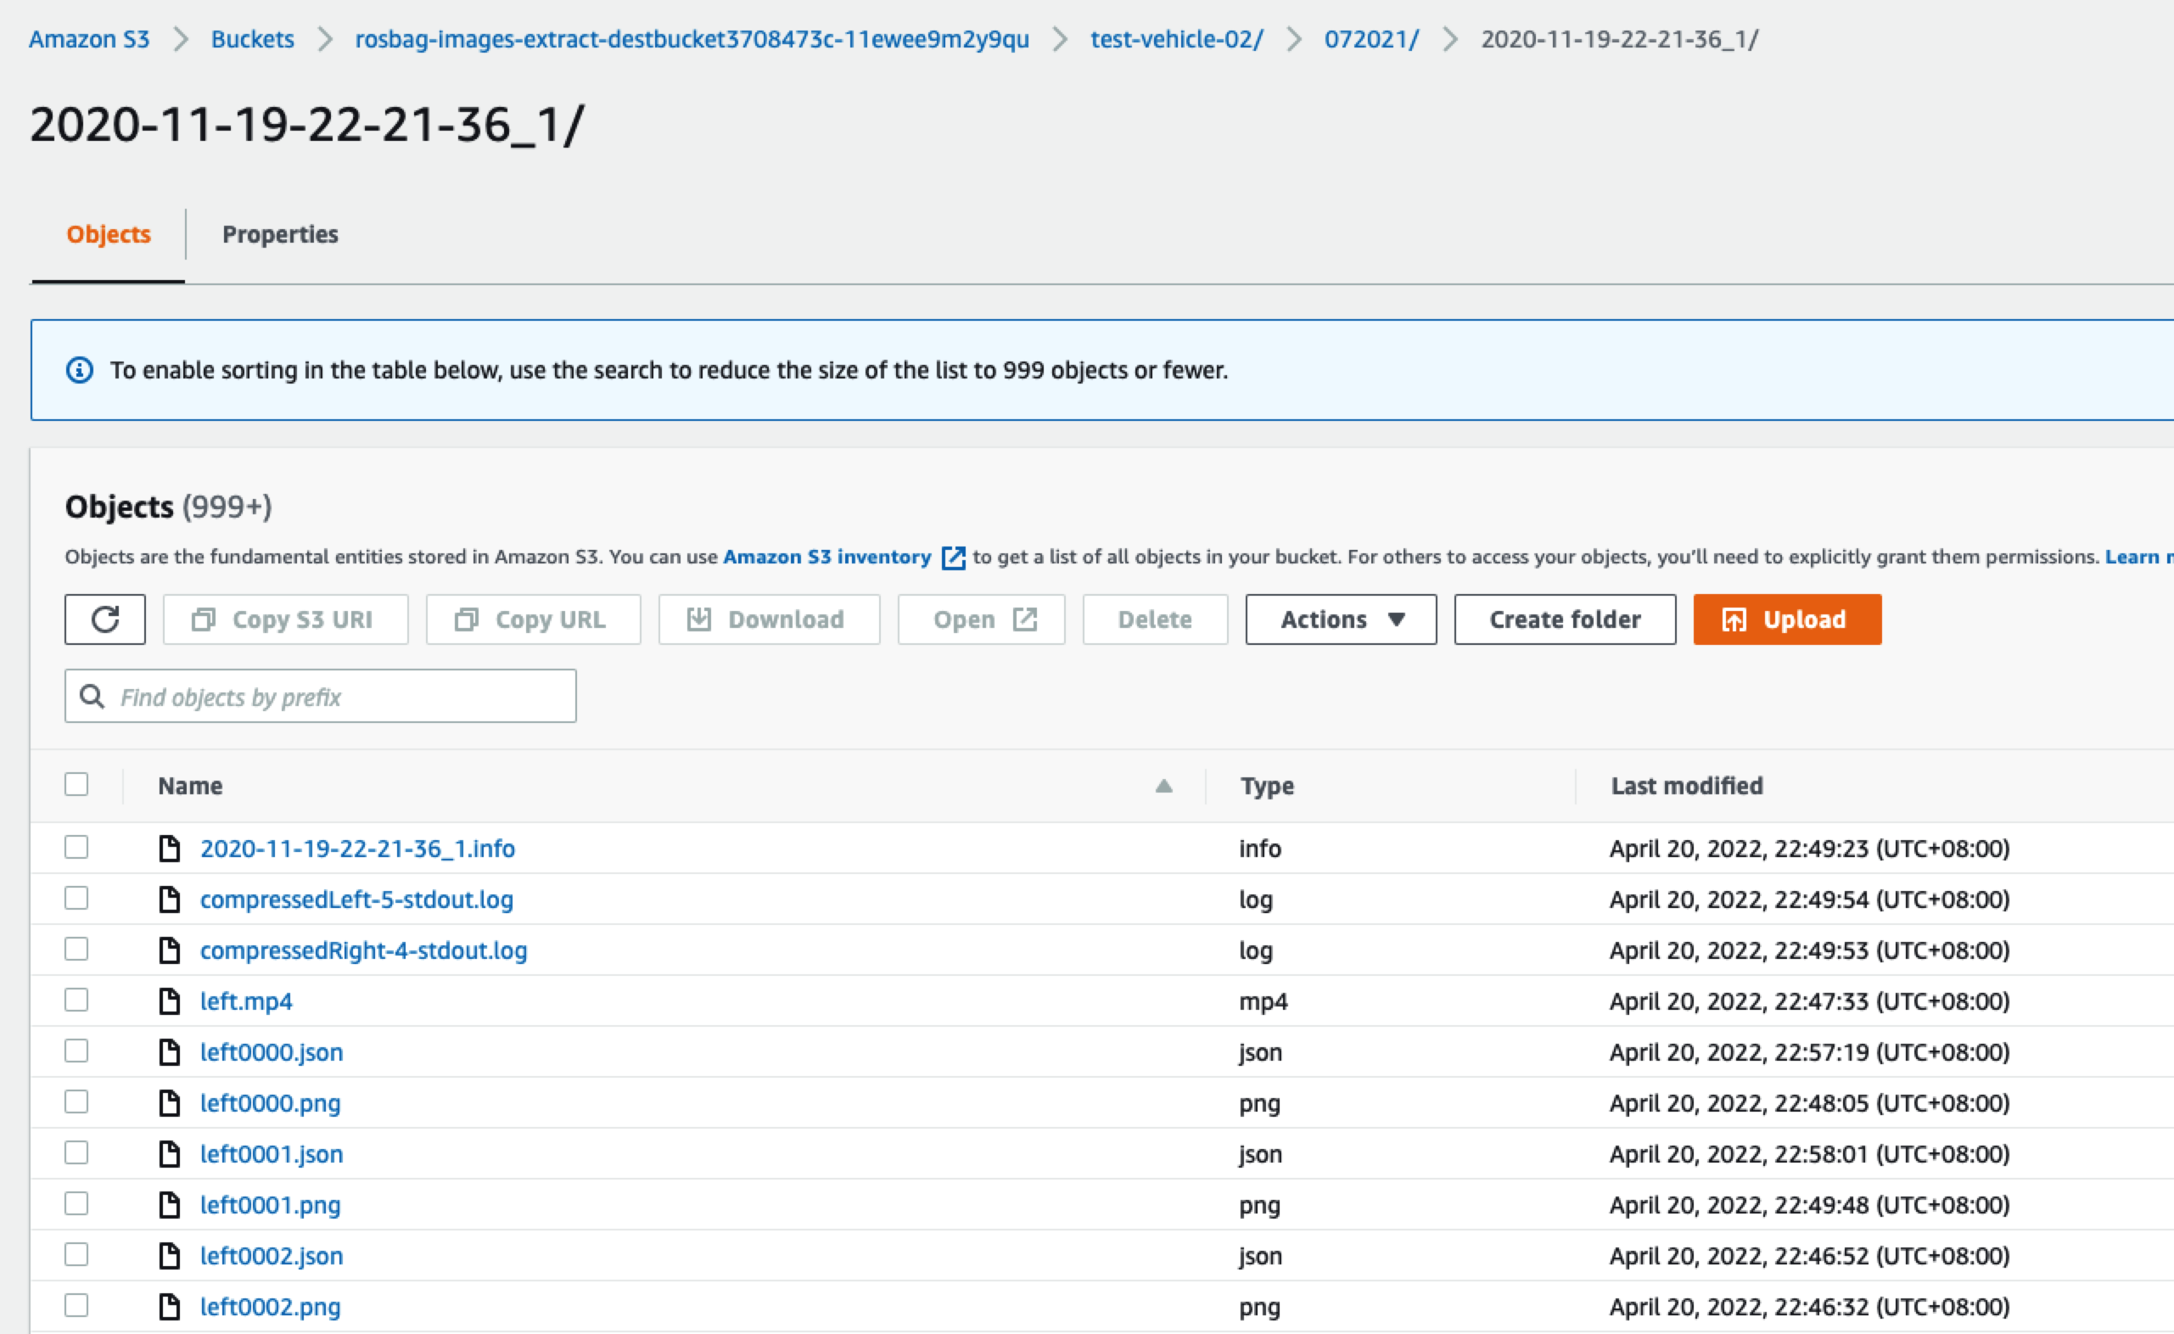Click the mp4 type cell for left.mp4
This screenshot has height=1334, width=2174.
(x=1263, y=1000)
